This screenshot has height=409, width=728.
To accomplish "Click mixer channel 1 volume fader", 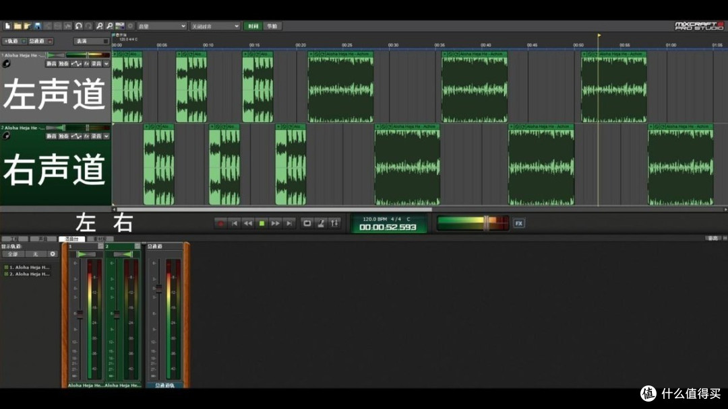I will point(80,315).
